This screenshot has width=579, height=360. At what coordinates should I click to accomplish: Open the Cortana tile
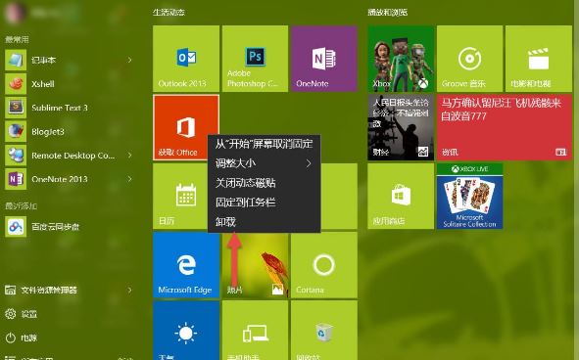point(324,265)
